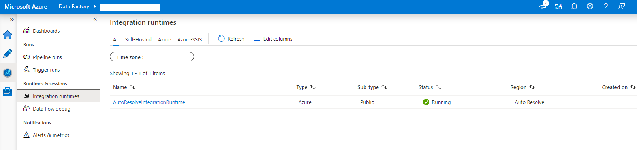Viewport: 637px width, 150px height.
Task: Open the Manage toolbox hub
Action: tap(8, 92)
